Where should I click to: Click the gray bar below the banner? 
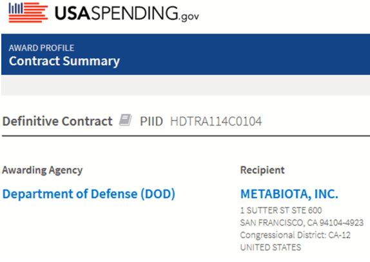[186, 85]
